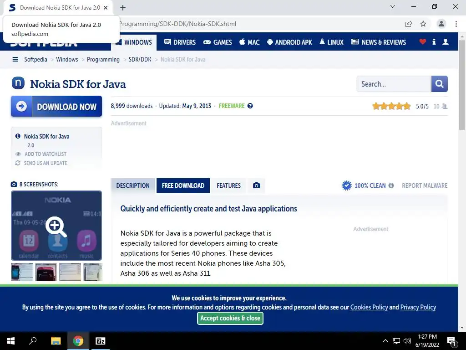
Task: Go to Softpedia breadcrumb link
Action: coord(35,59)
